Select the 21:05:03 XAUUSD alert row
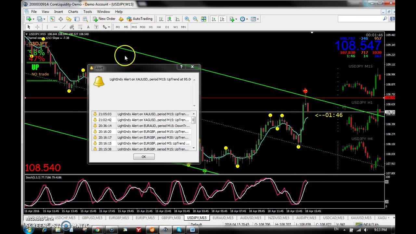416x234 pixels. coord(141,114)
